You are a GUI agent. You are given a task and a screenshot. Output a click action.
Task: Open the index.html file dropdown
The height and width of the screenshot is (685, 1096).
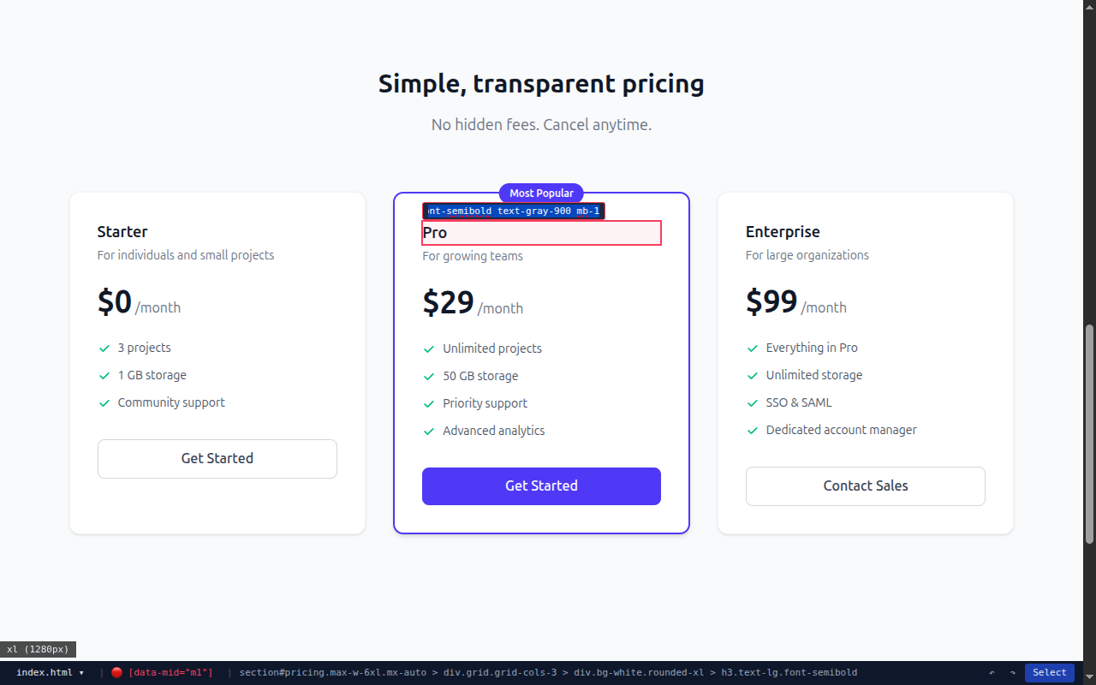[x=51, y=673]
